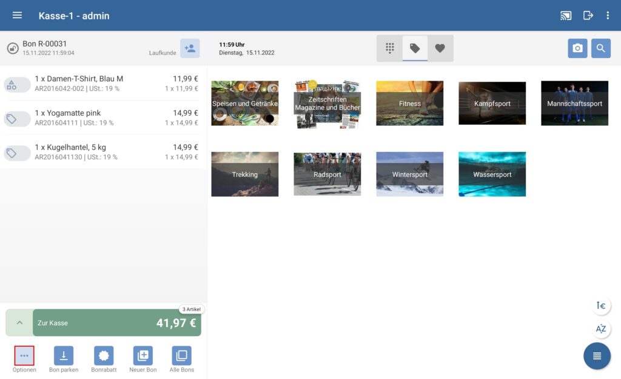Image resolution: width=621 pixels, height=379 pixels.
Task: Select the article categories tag tab
Action: [x=415, y=48]
